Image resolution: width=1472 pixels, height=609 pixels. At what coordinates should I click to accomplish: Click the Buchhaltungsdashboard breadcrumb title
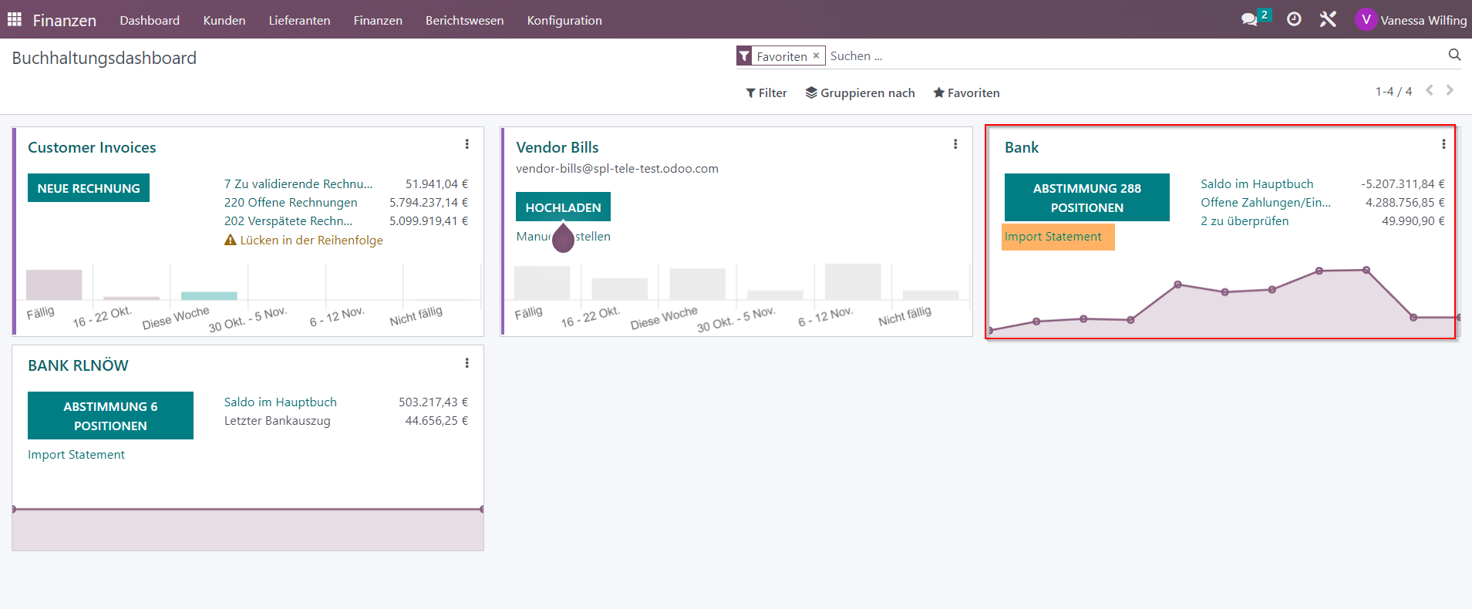pos(104,58)
